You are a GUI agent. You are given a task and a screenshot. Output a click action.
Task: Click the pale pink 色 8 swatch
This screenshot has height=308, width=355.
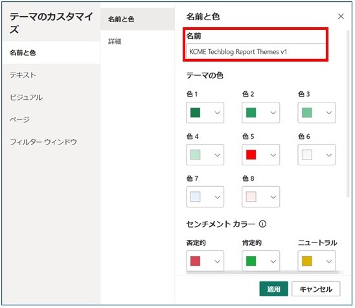click(x=251, y=196)
